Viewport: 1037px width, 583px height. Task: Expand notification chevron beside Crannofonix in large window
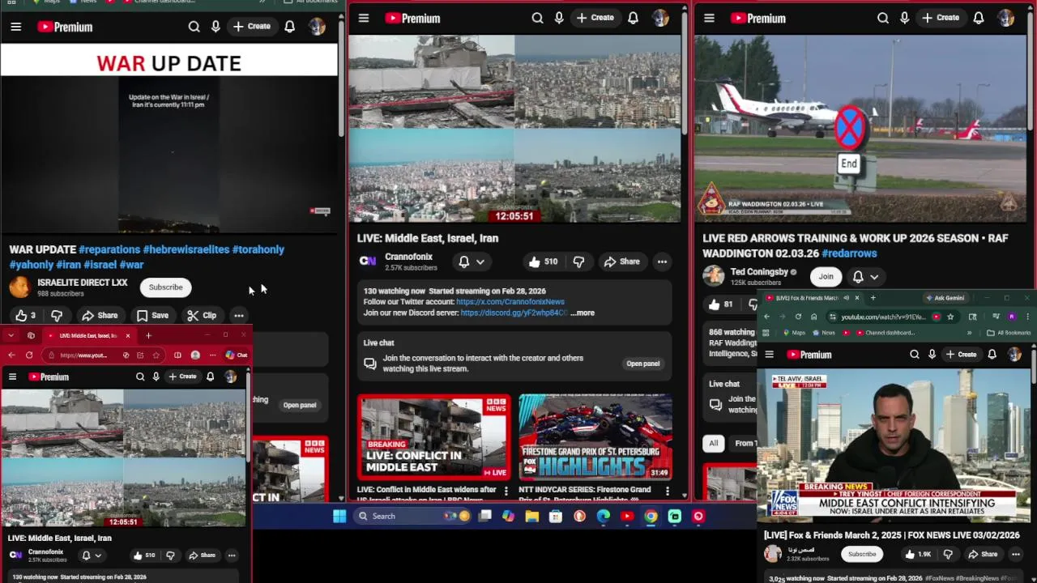[480, 262]
